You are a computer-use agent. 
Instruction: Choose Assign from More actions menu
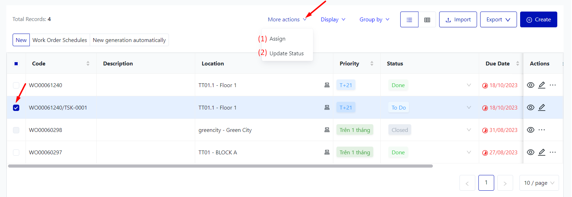277,39
